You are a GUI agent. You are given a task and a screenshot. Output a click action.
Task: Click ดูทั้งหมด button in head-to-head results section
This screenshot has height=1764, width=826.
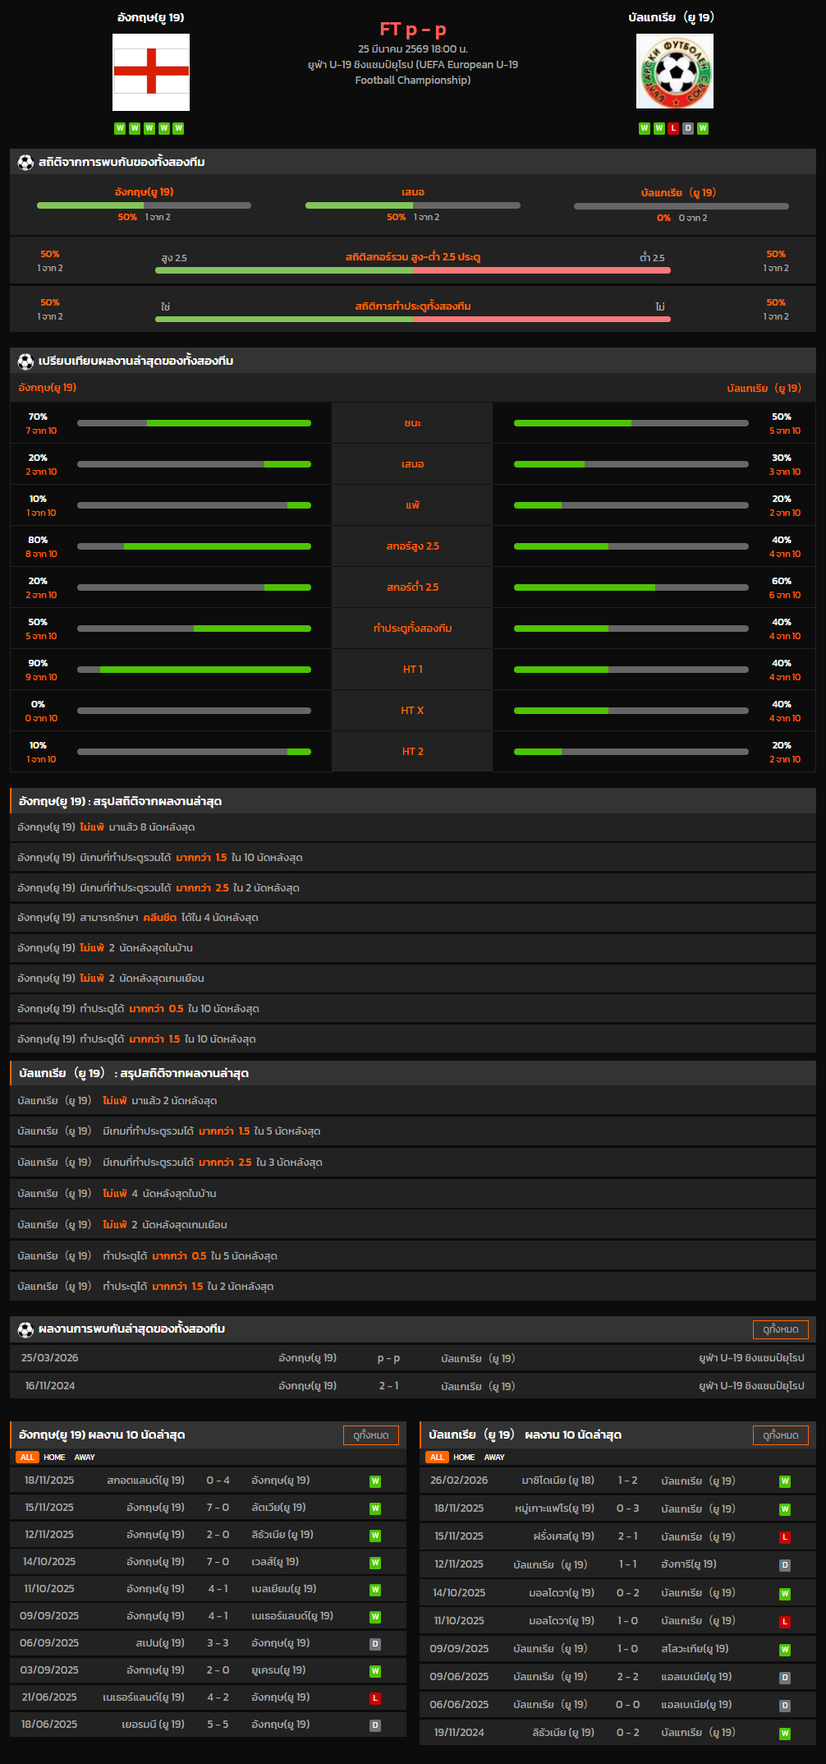coord(780,1329)
